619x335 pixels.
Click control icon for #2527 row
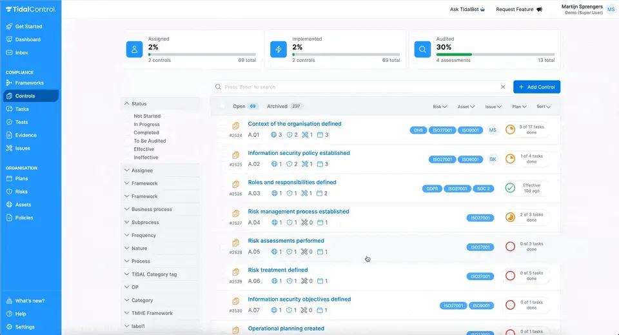(x=236, y=214)
